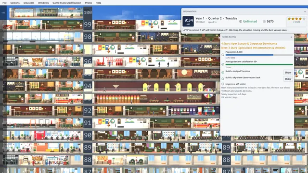Open the Game Stats Modification menu
This screenshot has width=308, height=173.
pos(67,3)
